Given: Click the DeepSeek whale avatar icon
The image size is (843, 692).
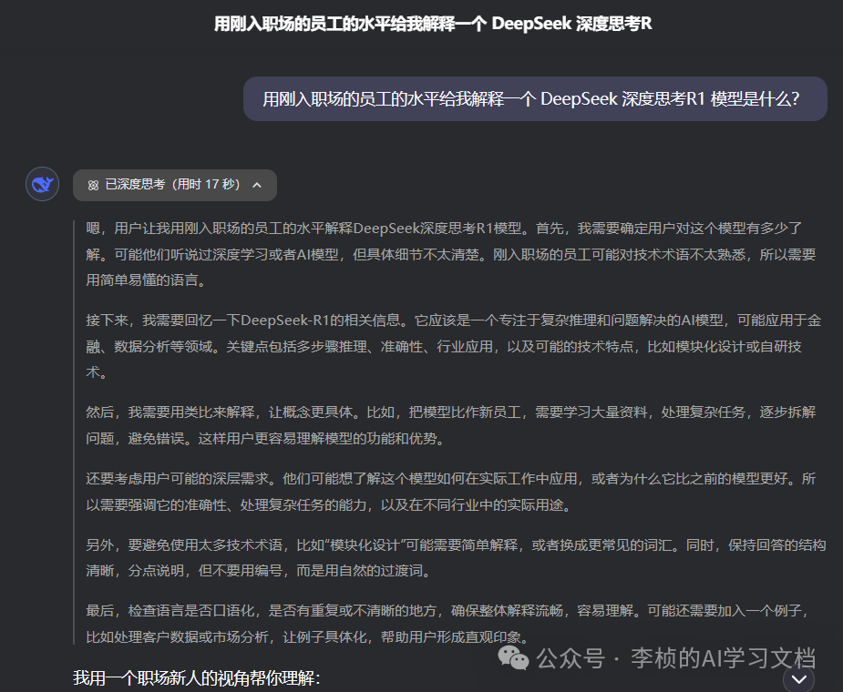Looking at the screenshot, I should point(43,184).
